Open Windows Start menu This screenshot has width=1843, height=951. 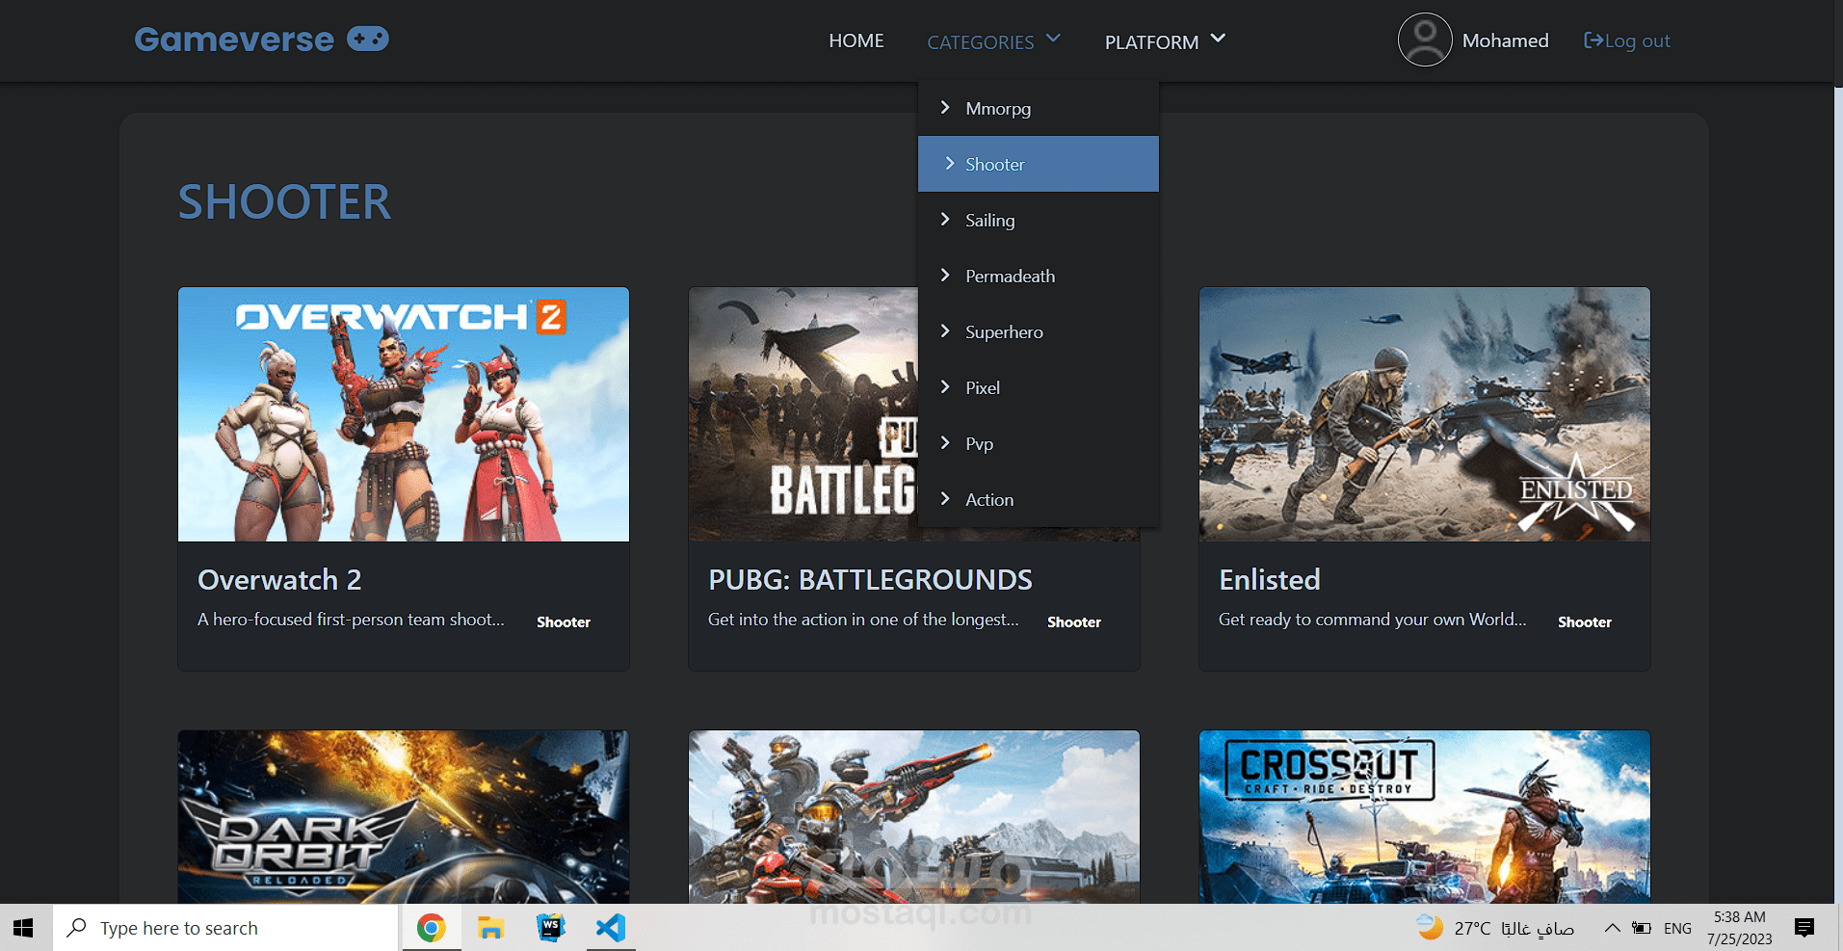(x=24, y=928)
